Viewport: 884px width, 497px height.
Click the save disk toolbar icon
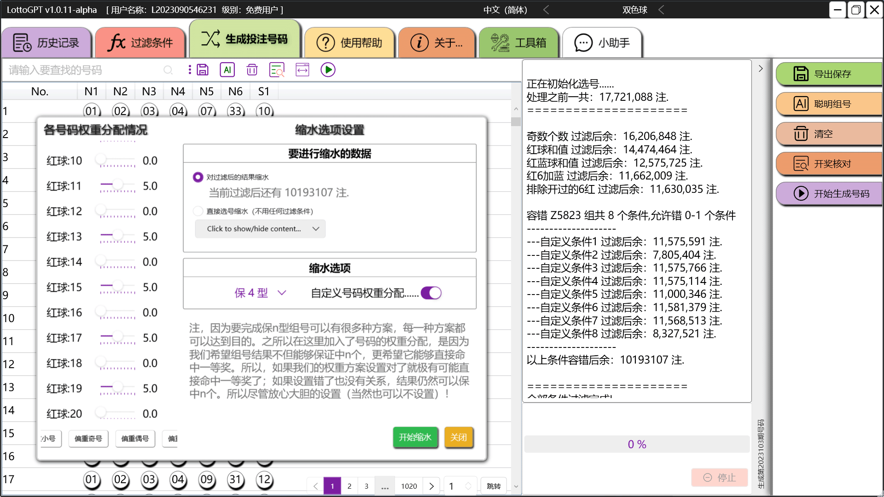pos(203,70)
